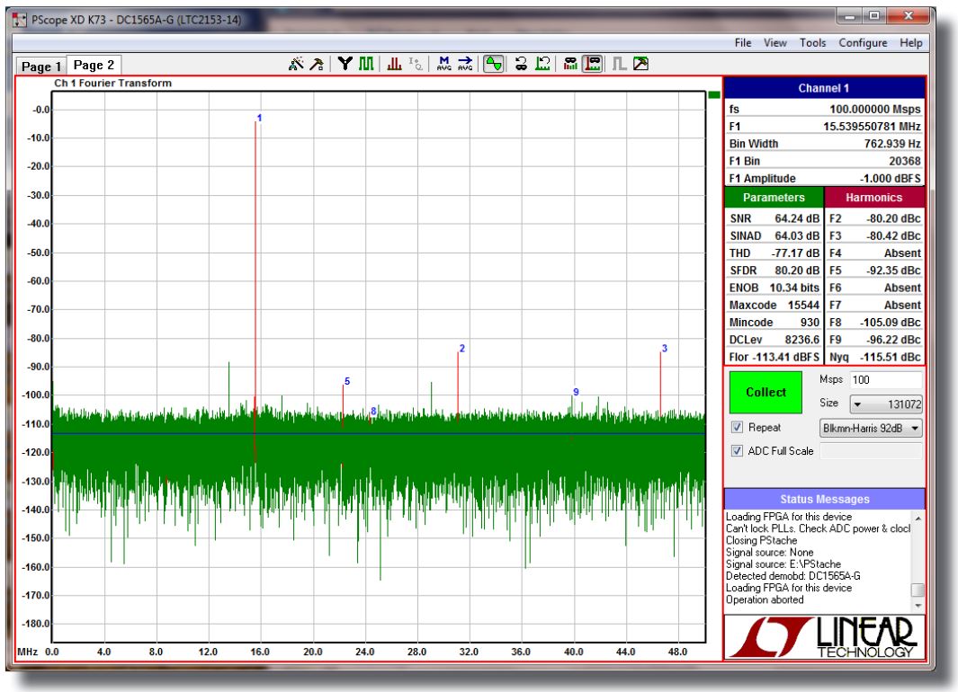Click the Ch 1 Fourier Transform plot title
This screenshot has height=692, width=958.
point(113,83)
